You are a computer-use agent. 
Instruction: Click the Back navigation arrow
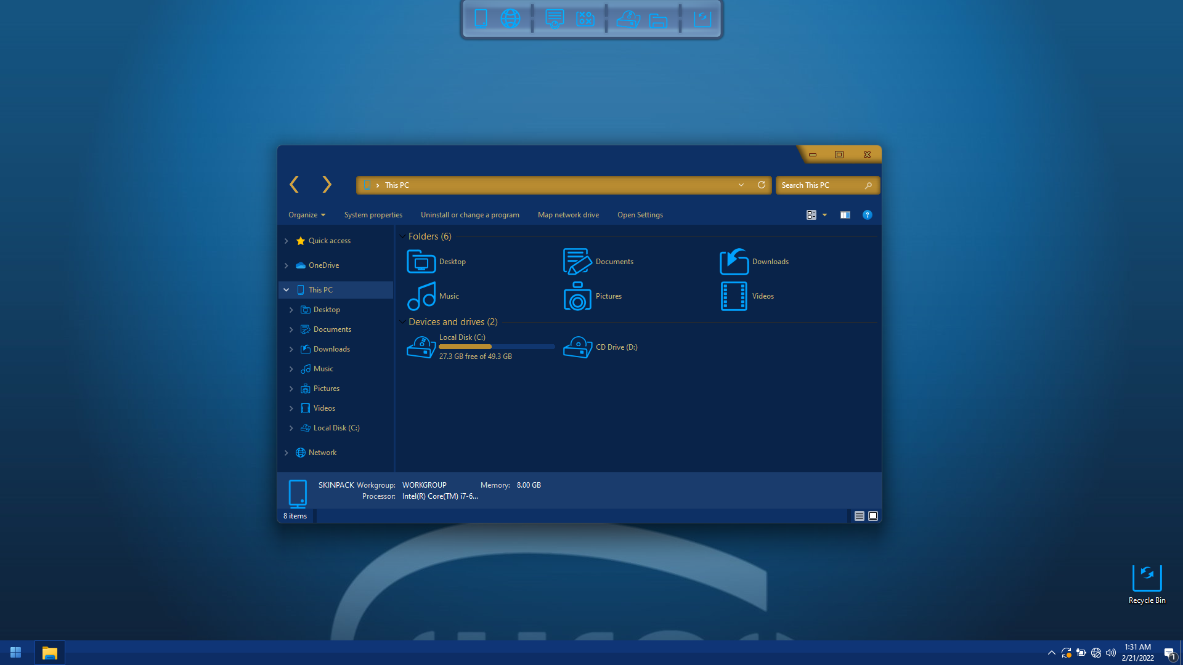click(x=294, y=184)
